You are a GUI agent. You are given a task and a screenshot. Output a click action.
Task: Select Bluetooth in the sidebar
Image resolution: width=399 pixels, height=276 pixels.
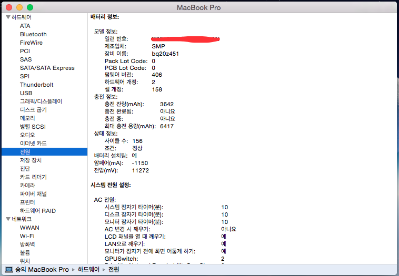(x=33, y=34)
